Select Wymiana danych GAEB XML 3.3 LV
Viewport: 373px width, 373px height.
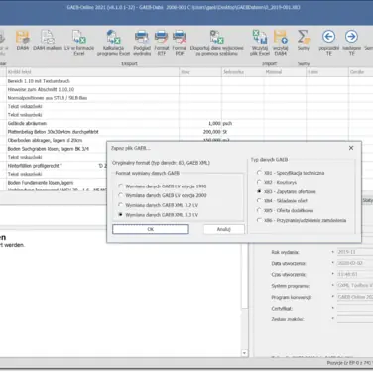point(159,215)
